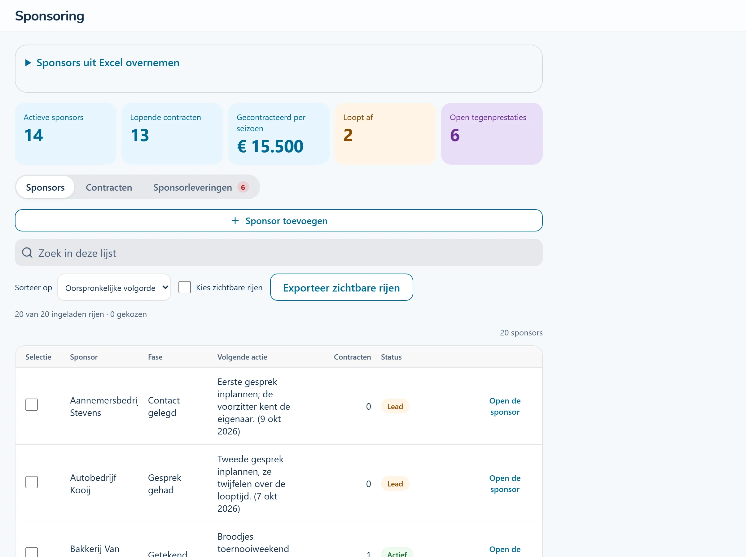Screen dimensions: 746x557
Task: Click 'Gesprek gehad' phase text
Action: (165, 484)
